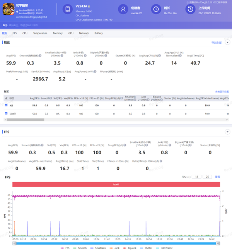Click the FPS threshold field showing 18

(x=197, y=177)
